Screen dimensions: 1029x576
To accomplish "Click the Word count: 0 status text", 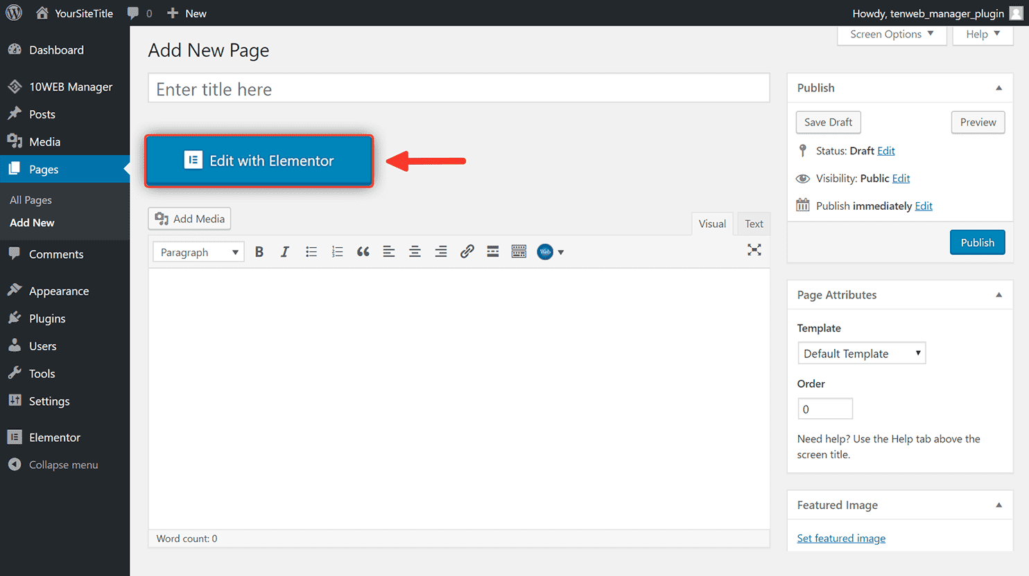I will (187, 539).
